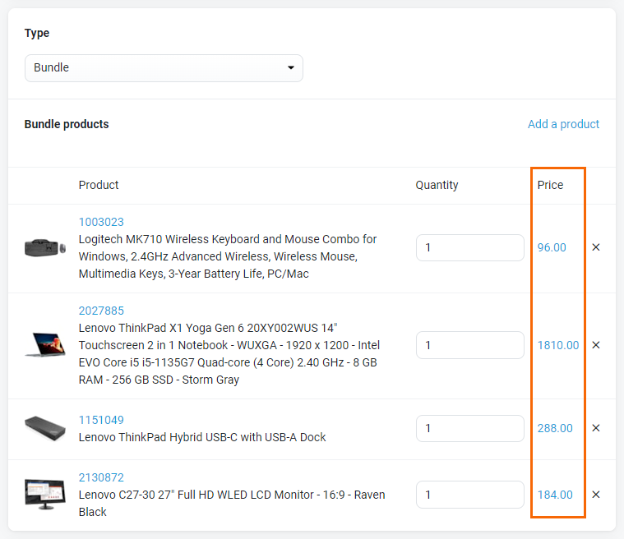Screen dimensions: 624x539
Task: Click the Logitech keyboard thumbnail image
Action: [x=45, y=248]
